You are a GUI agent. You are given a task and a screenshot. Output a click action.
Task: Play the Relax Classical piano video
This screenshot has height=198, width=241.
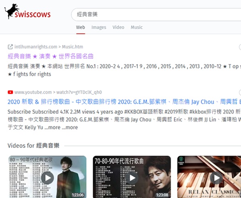point(216,178)
